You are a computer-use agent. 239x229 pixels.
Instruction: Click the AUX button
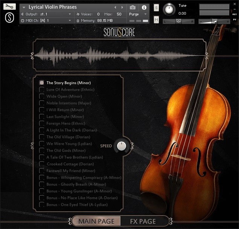pos(234,14)
